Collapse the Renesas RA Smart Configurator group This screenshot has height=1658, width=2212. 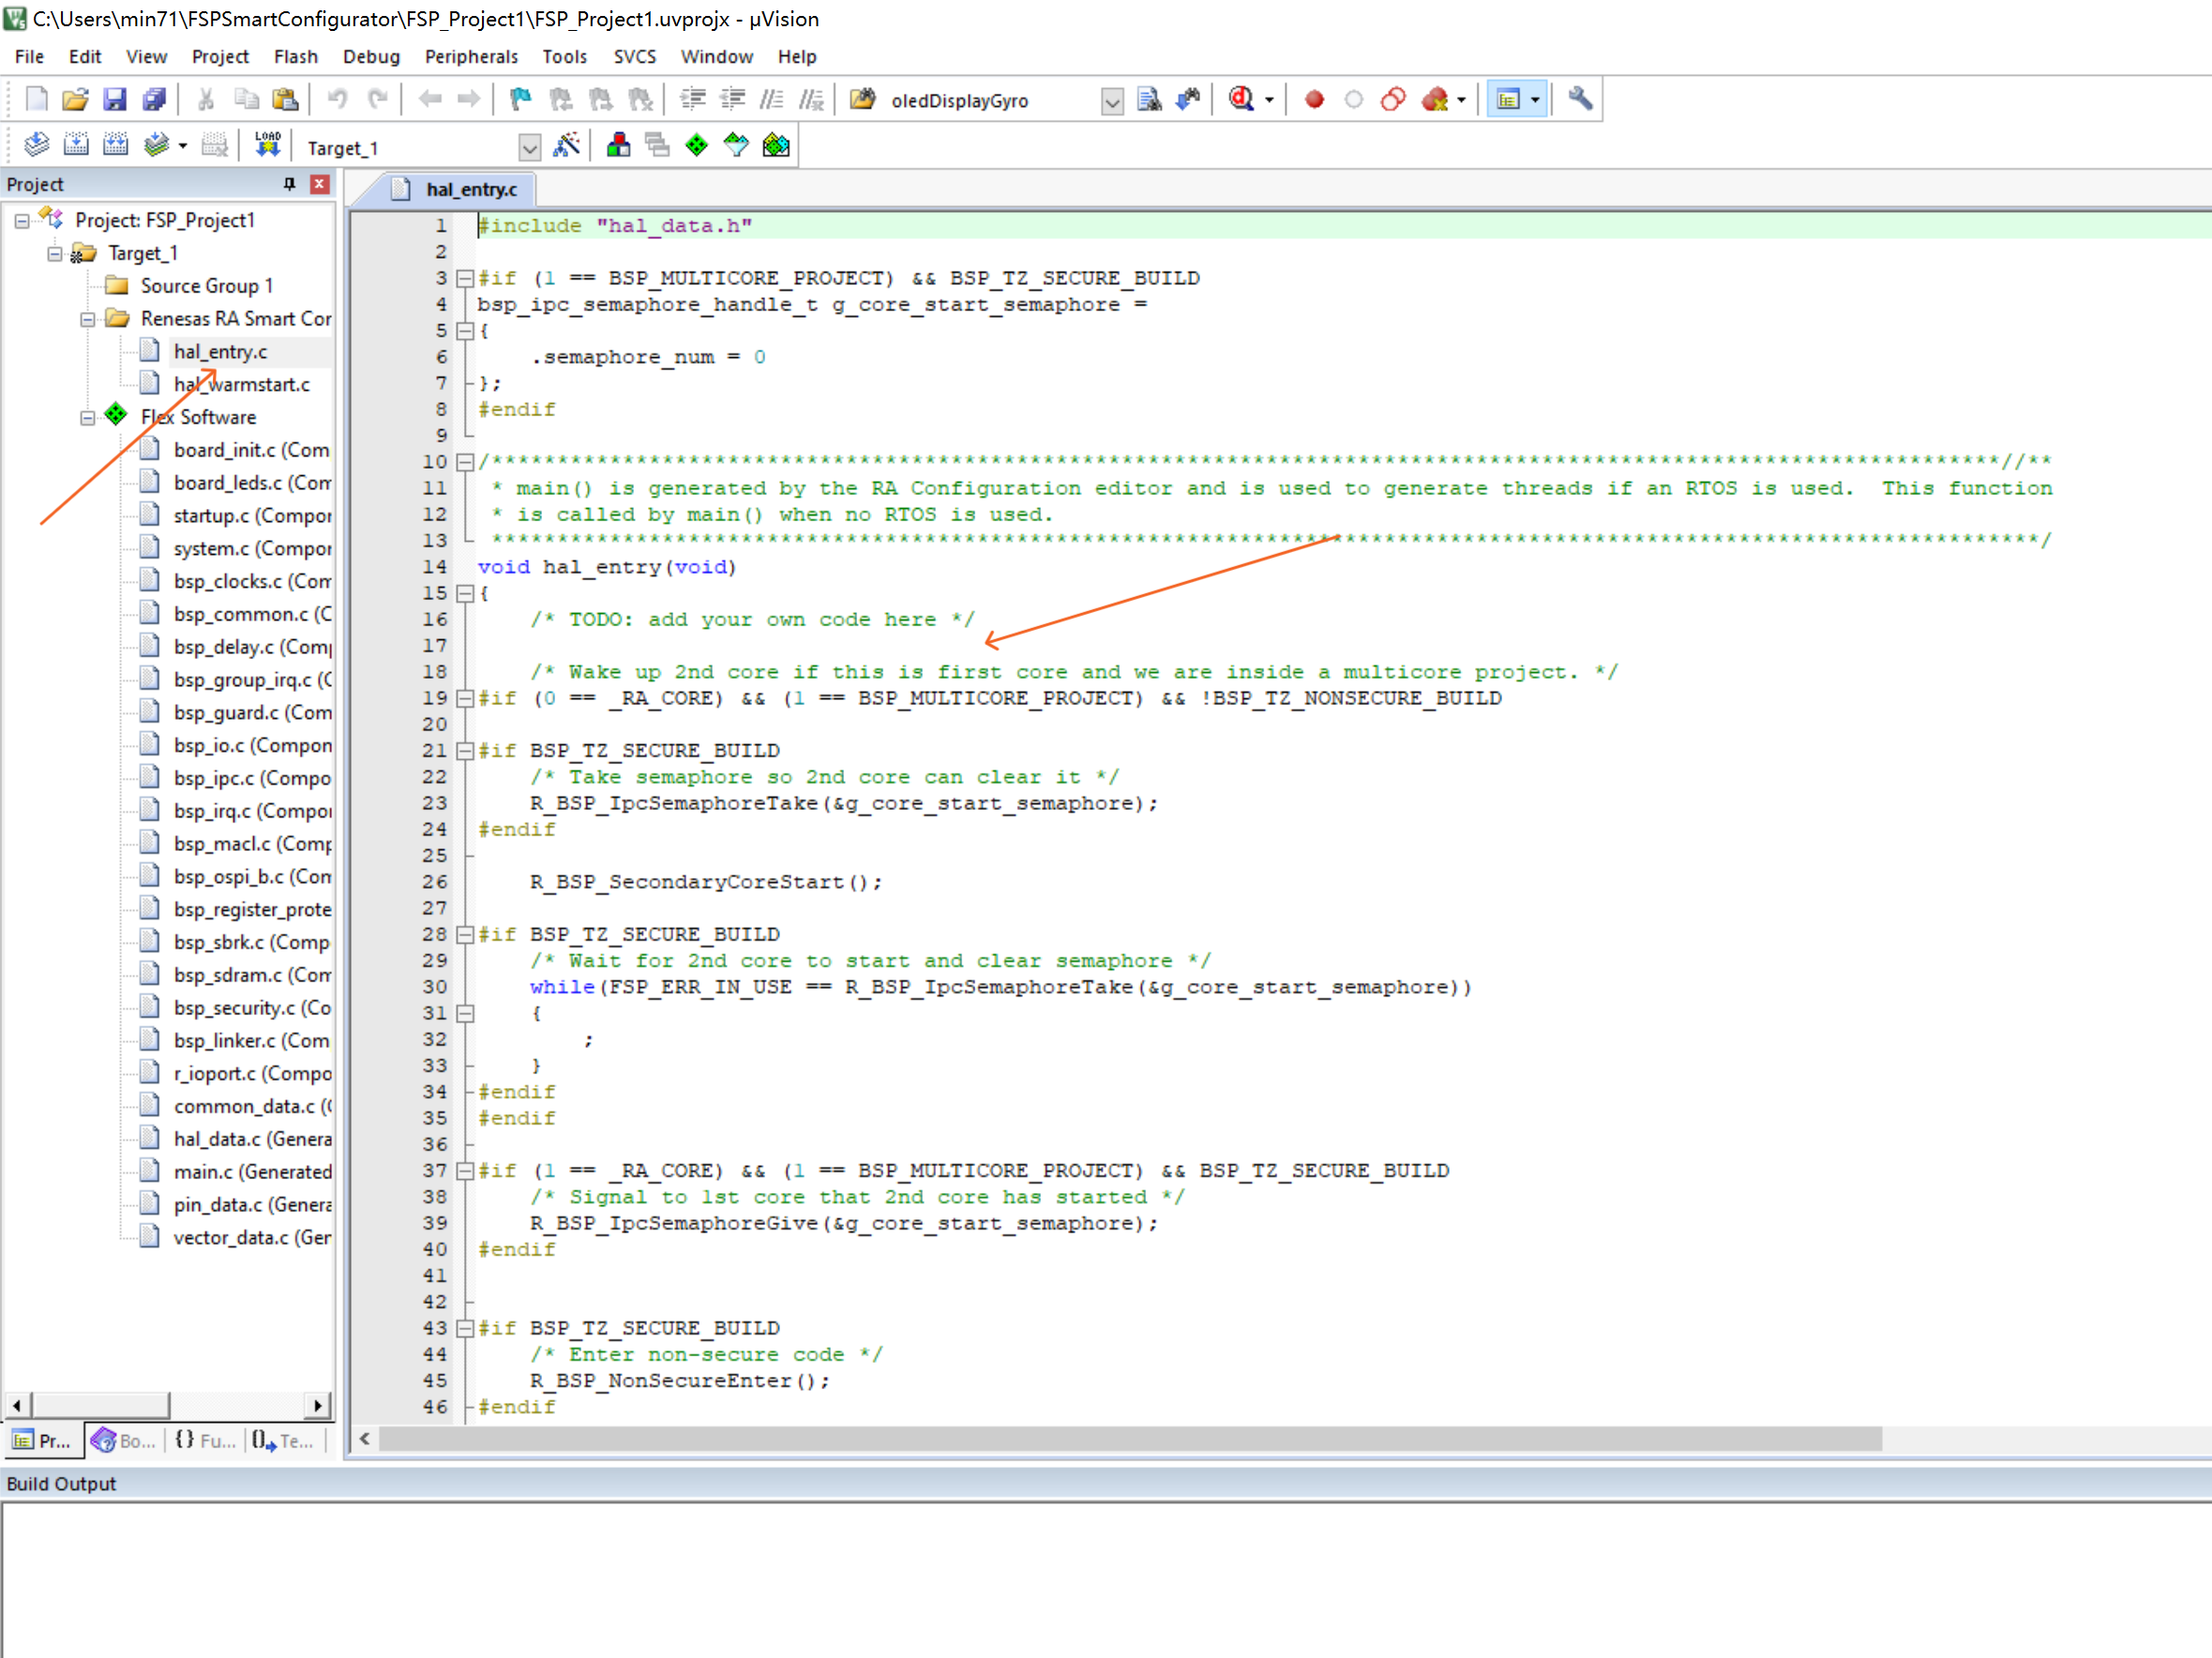[88, 319]
